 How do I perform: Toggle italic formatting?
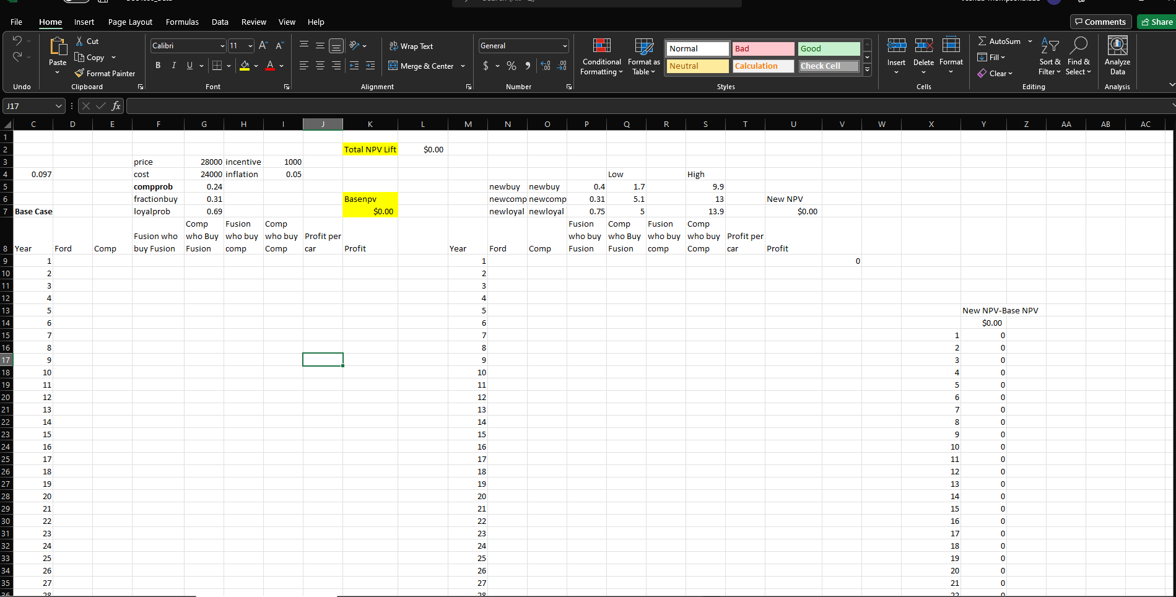click(x=173, y=65)
